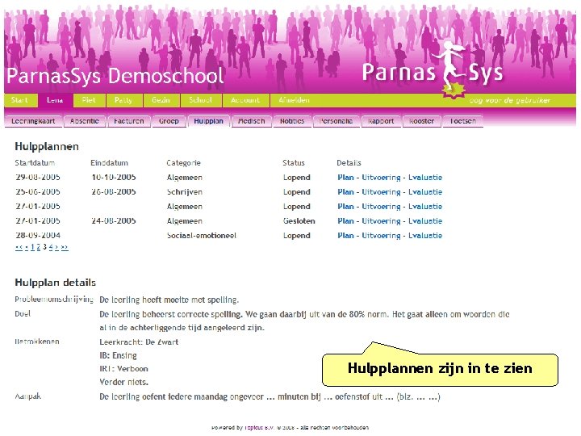Go to page 1 of hulpplannen
581x436 pixels.
pos(32,247)
